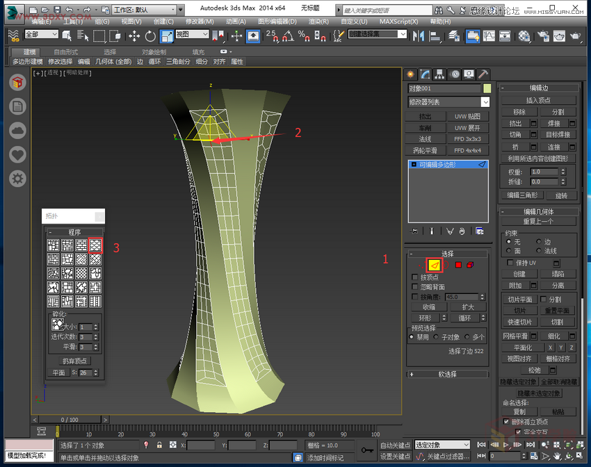This screenshot has width=591, height=467.
Task: Activate edge sub-object mode icon
Action: (434, 265)
